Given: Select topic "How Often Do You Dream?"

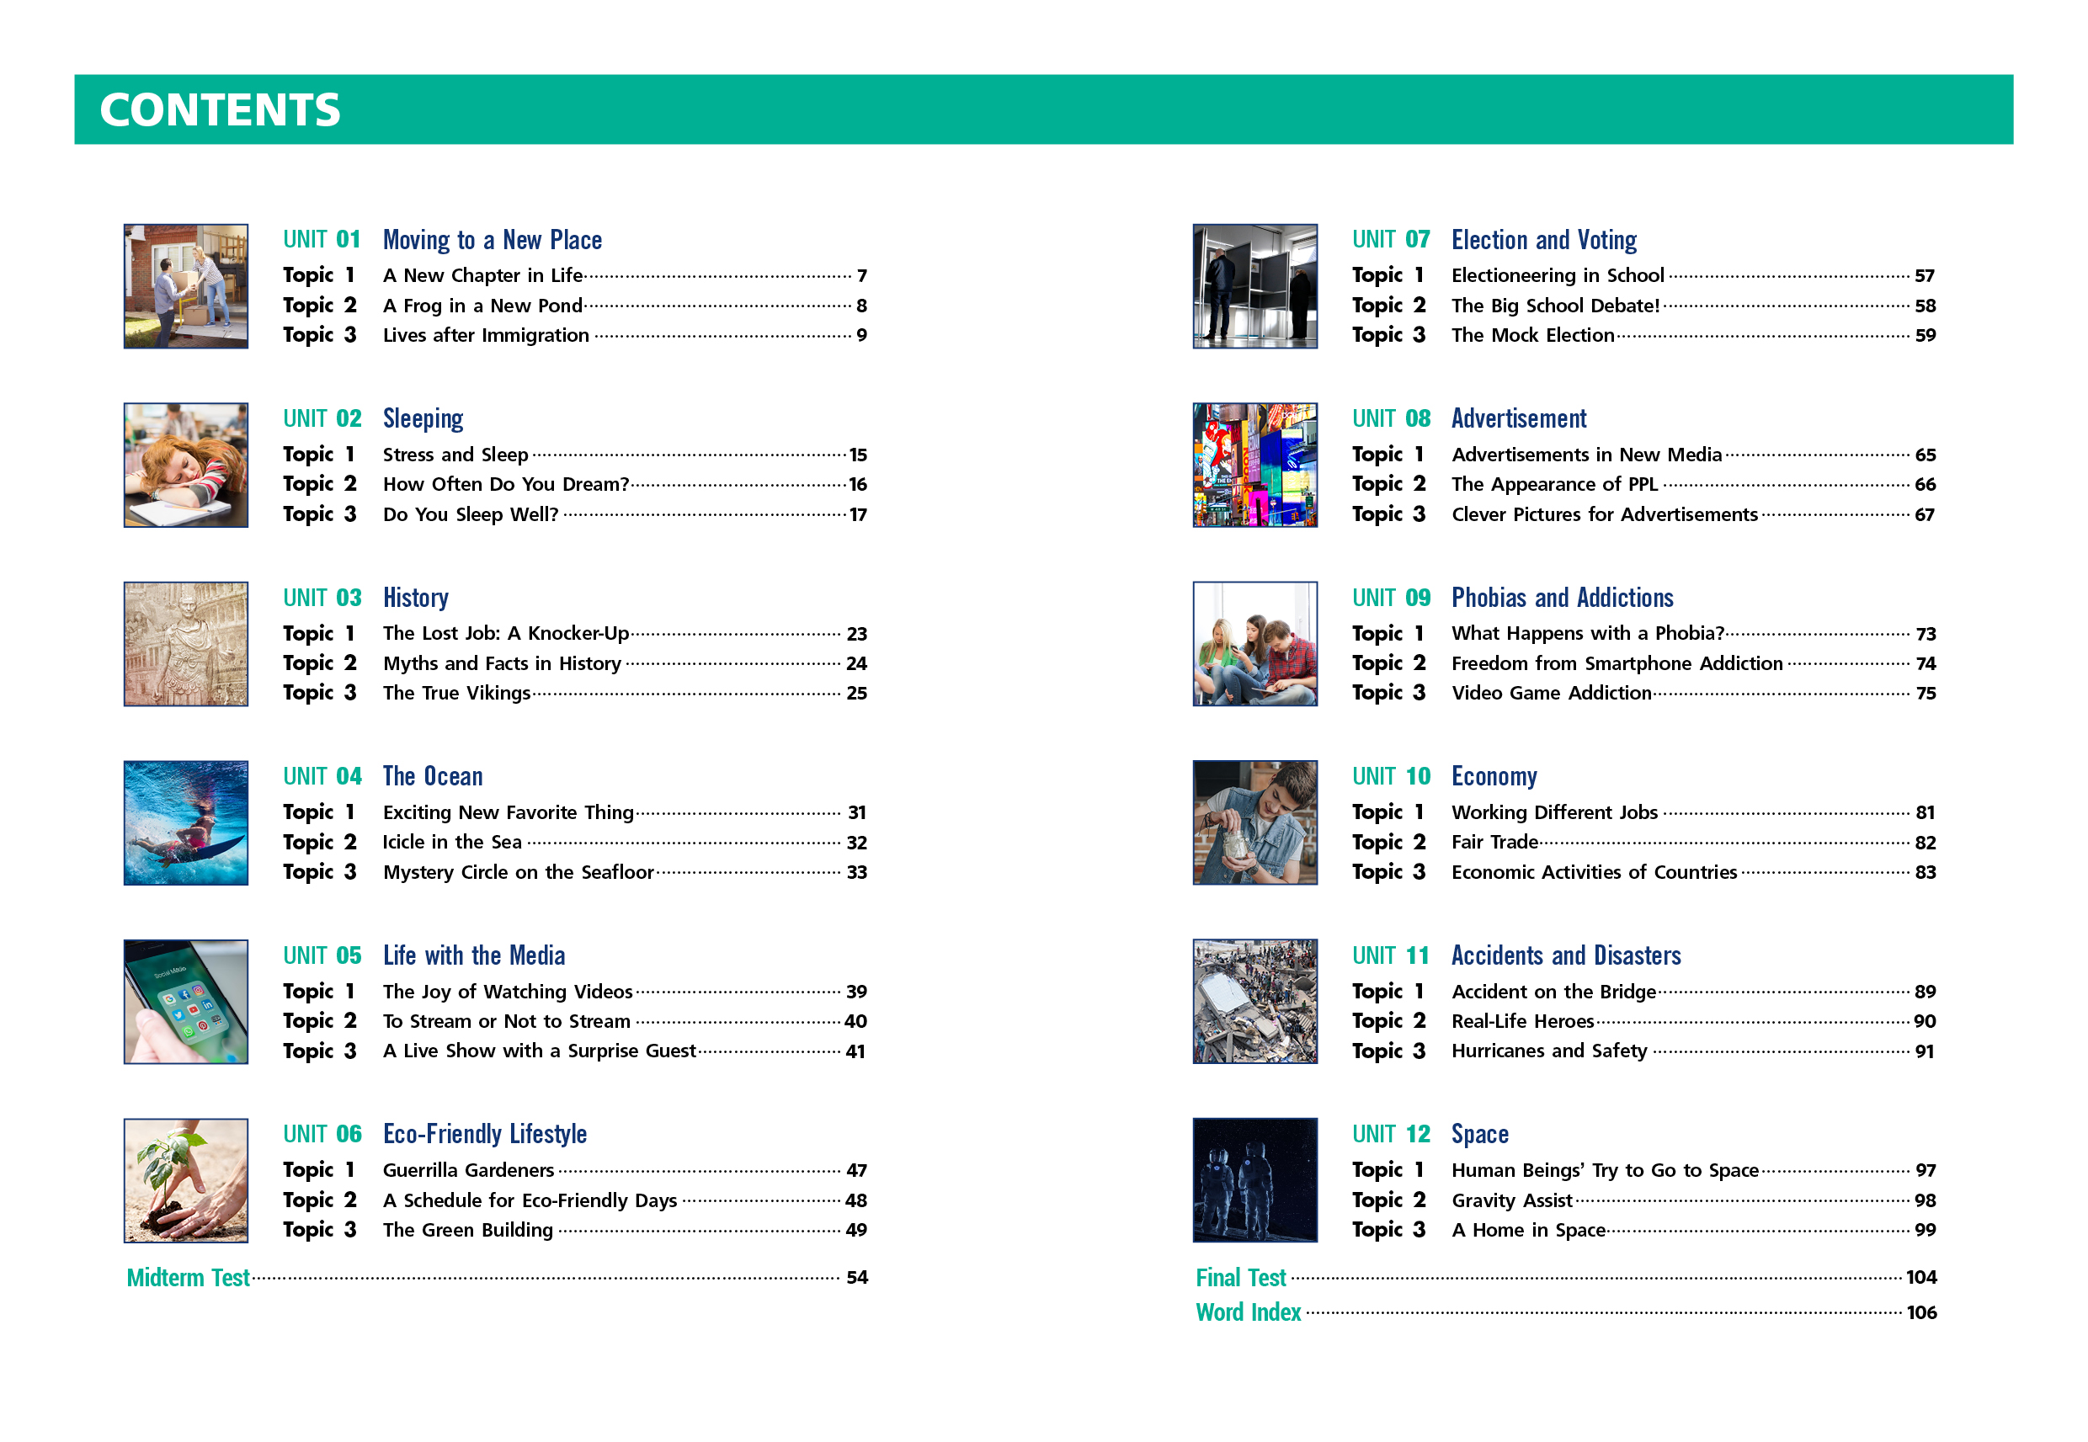Looking at the screenshot, I should [x=506, y=485].
